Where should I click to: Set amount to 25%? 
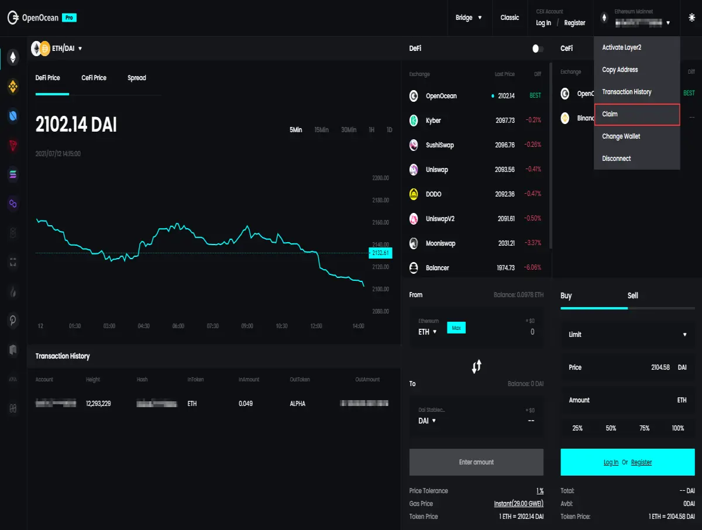pyautogui.click(x=577, y=428)
